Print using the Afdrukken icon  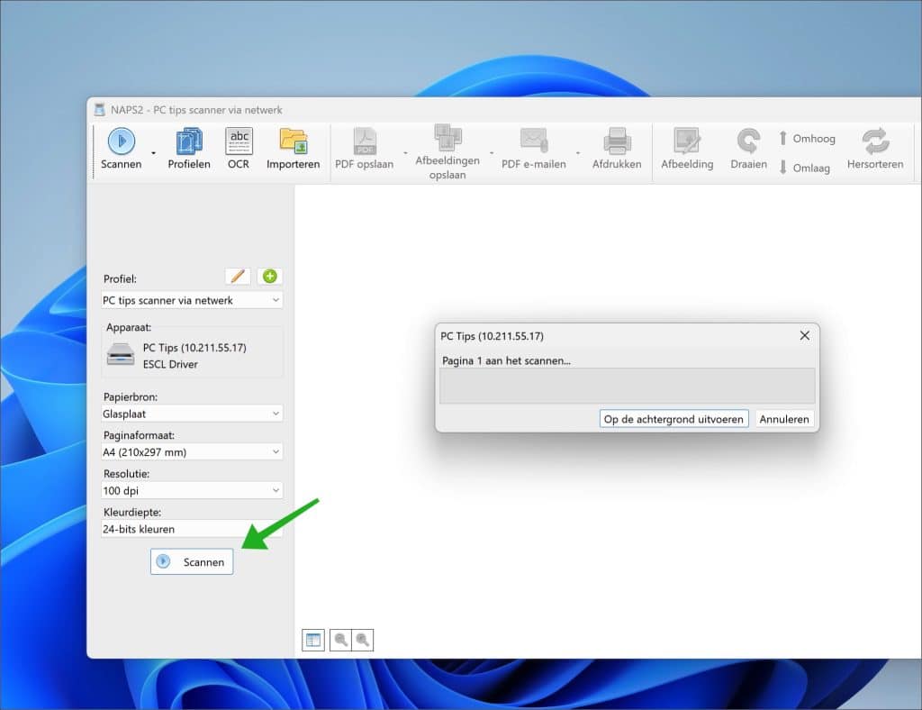coord(617,149)
